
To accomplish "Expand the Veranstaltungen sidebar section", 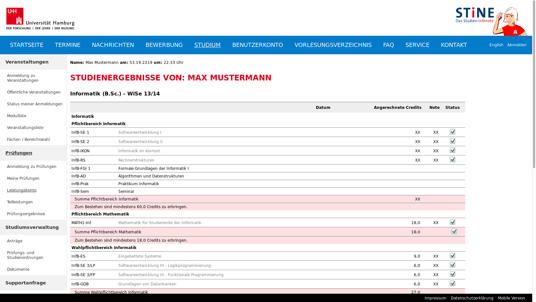I will click(x=27, y=62).
